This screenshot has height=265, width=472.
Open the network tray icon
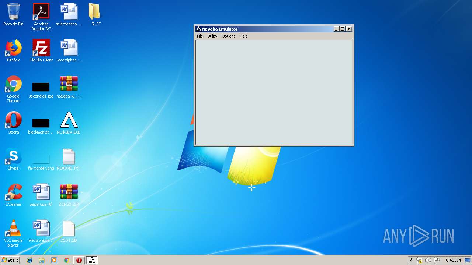point(419,260)
